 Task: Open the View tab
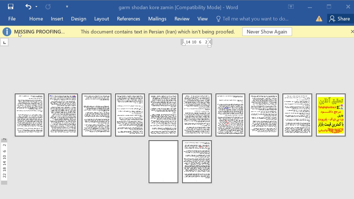click(202, 19)
